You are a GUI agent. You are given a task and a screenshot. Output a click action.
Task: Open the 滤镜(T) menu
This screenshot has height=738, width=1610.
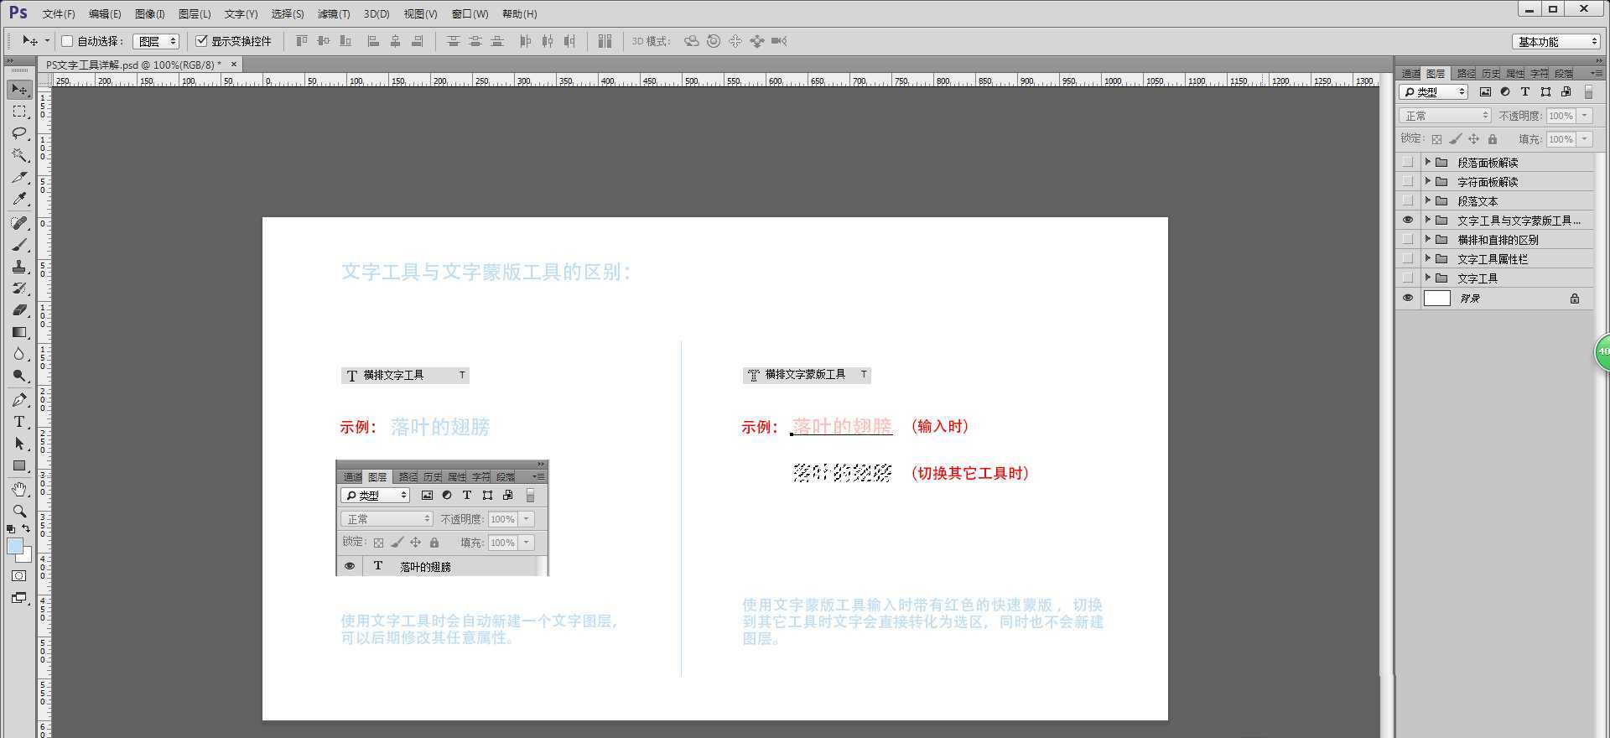pos(334,14)
